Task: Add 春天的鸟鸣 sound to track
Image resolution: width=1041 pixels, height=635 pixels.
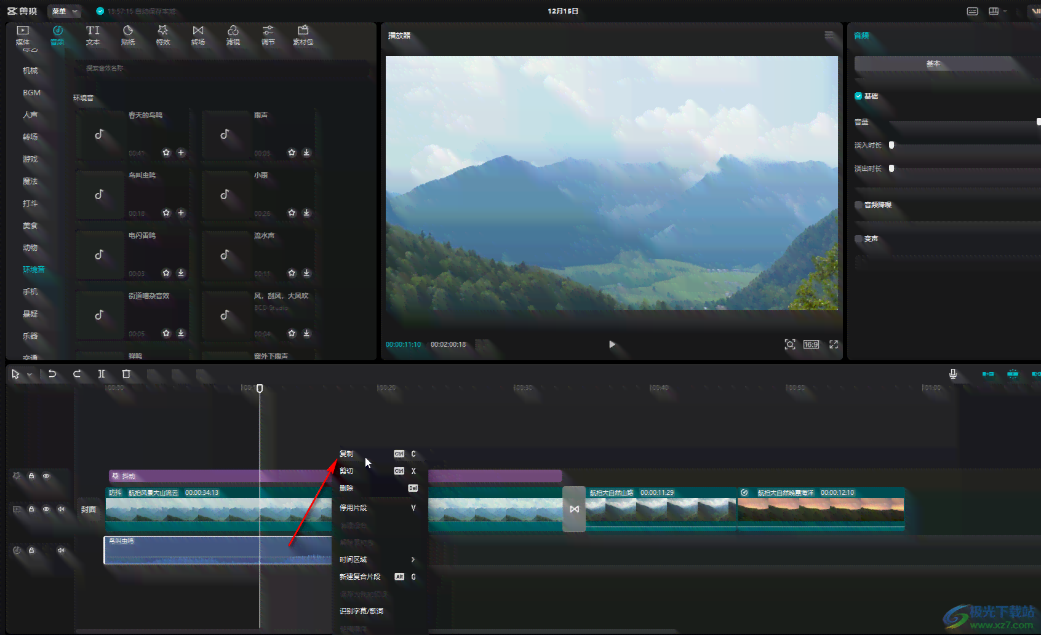Action: pos(181,152)
